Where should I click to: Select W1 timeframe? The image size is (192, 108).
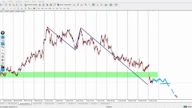(64, 8)
